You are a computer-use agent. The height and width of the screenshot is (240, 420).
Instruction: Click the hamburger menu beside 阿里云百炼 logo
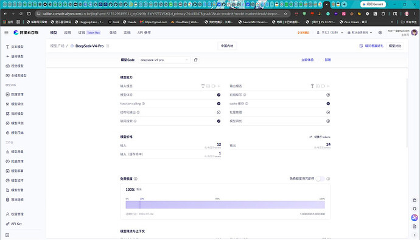pyautogui.click(x=6, y=32)
